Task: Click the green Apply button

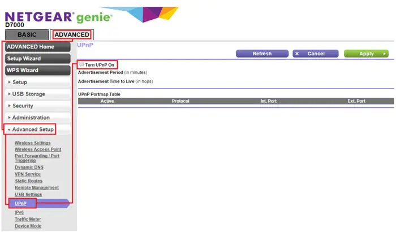Action: (x=366, y=54)
